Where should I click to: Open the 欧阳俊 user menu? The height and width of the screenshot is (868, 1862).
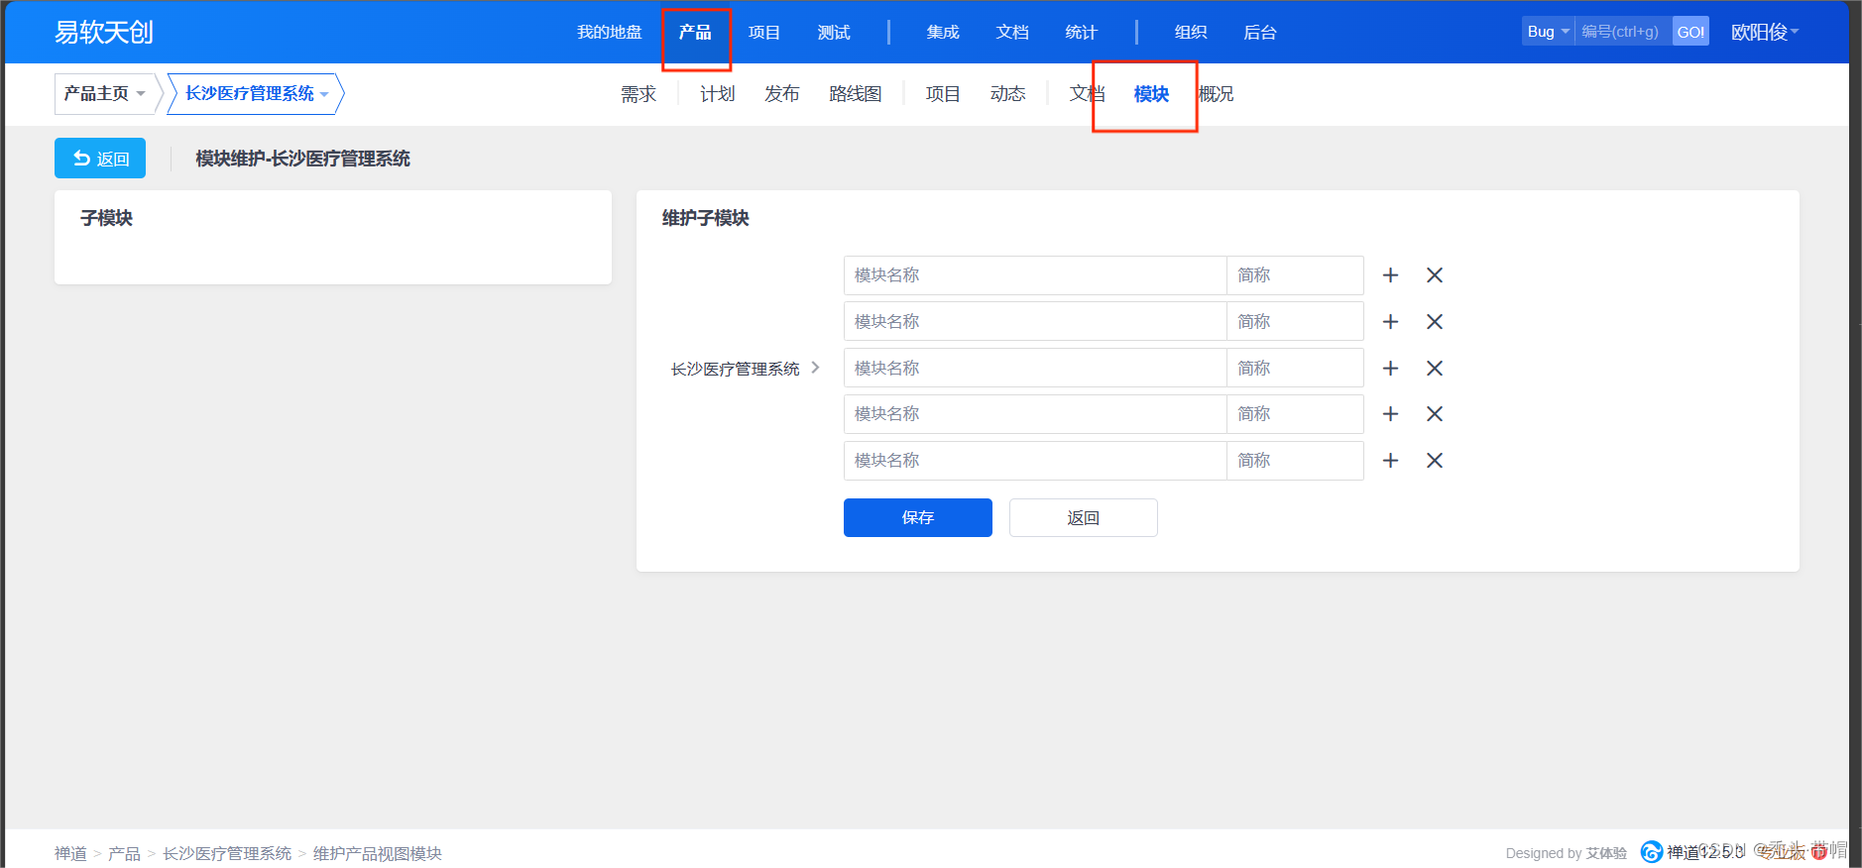point(1765,32)
